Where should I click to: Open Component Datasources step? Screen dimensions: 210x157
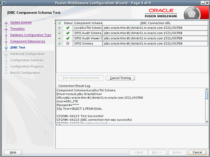tap(28, 41)
